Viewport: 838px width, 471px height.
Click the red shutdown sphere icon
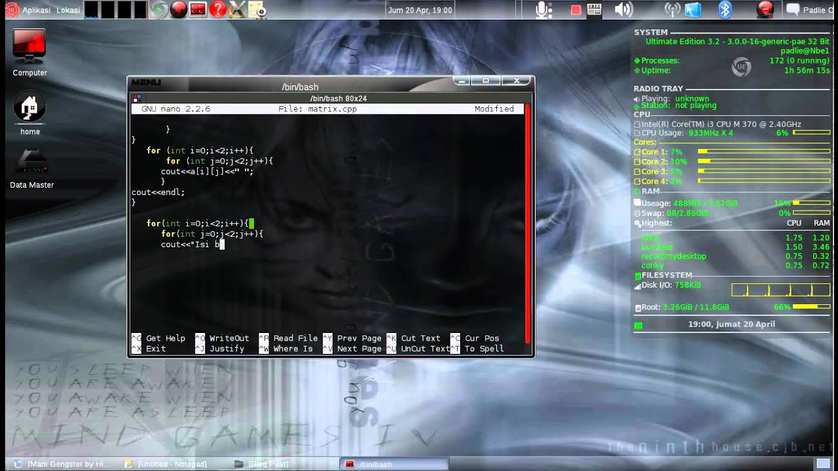(765, 10)
